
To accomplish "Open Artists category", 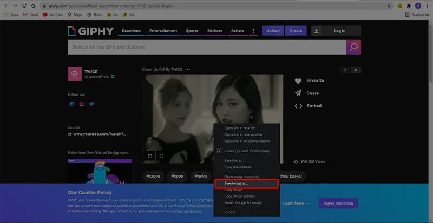I will point(238,31).
